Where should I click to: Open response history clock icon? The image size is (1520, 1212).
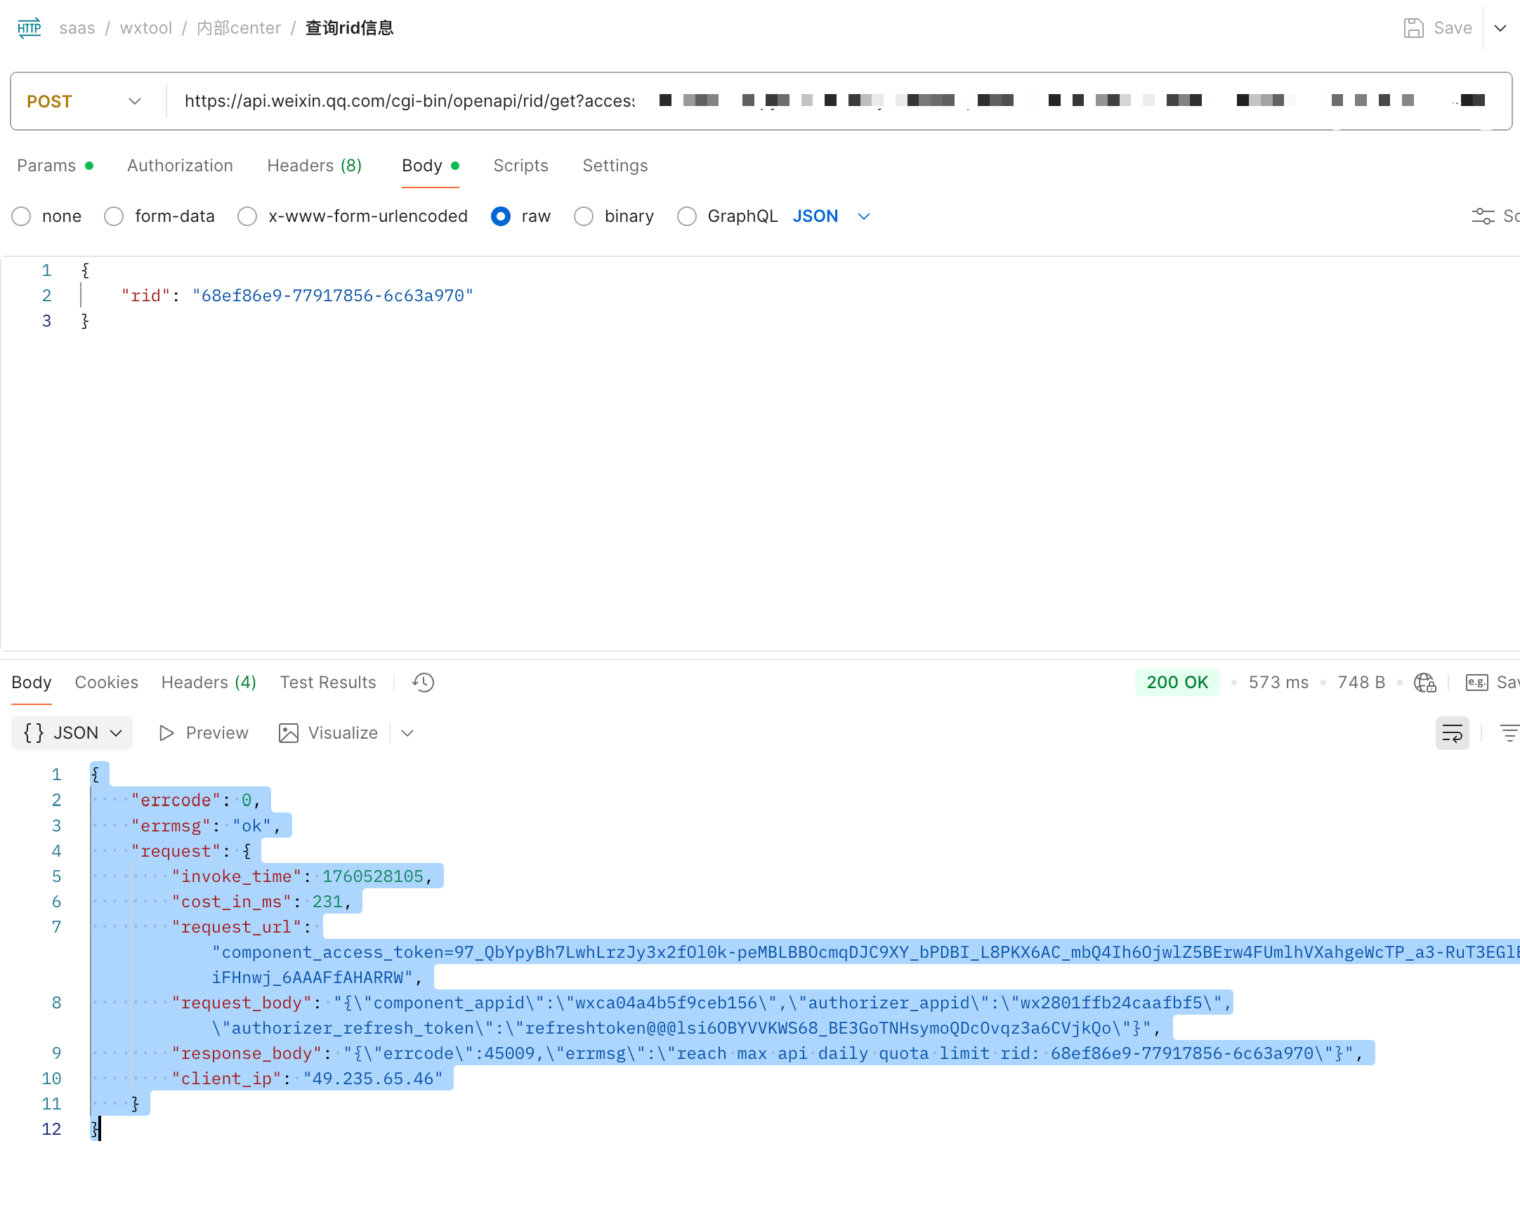(x=423, y=682)
